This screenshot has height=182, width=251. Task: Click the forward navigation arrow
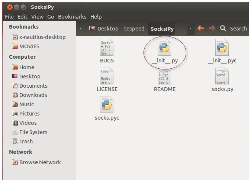(x=212, y=28)
